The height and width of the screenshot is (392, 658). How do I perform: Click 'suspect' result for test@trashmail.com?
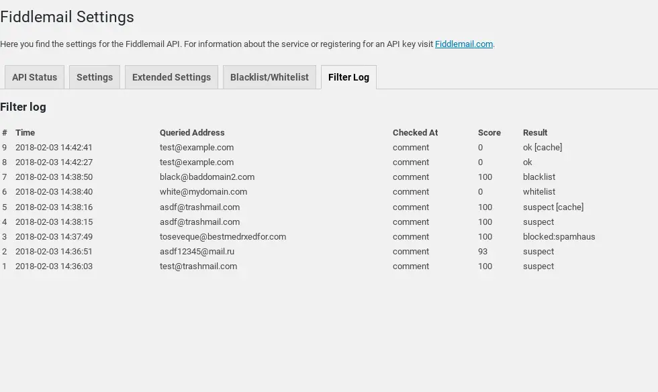pyautogui.click(x=538, y=266)
